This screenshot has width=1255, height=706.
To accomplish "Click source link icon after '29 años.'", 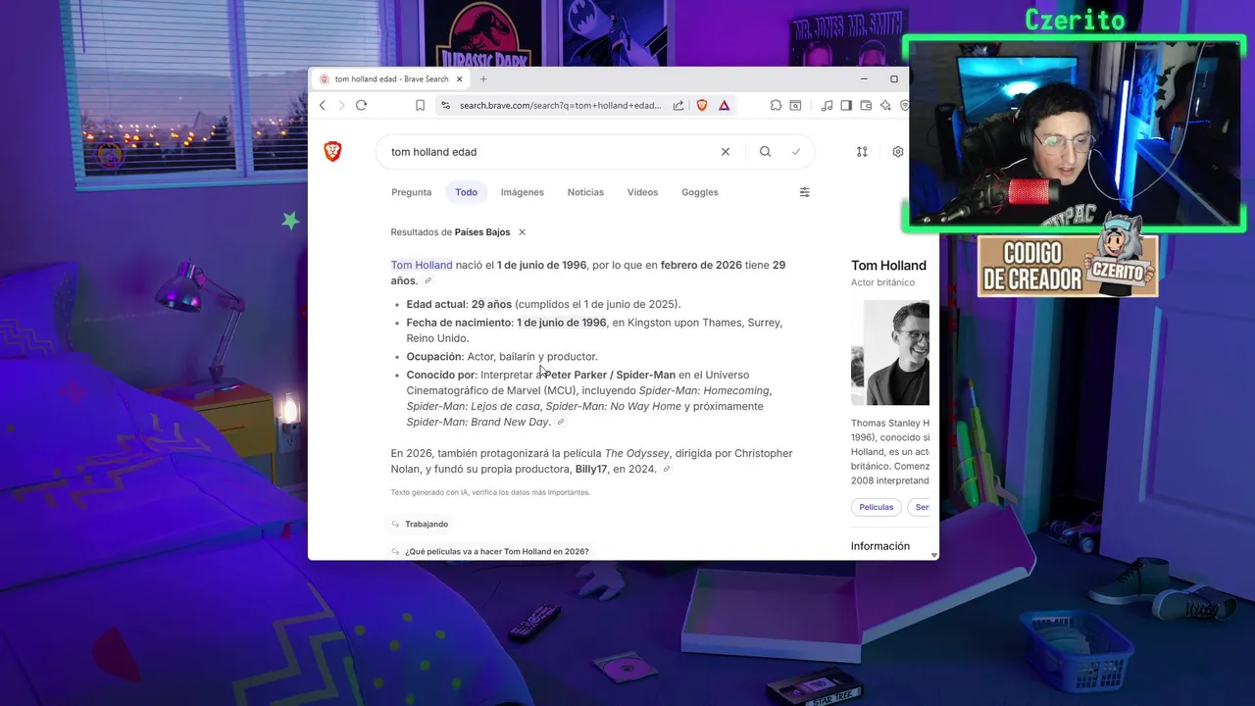I will tap(427, 281).
